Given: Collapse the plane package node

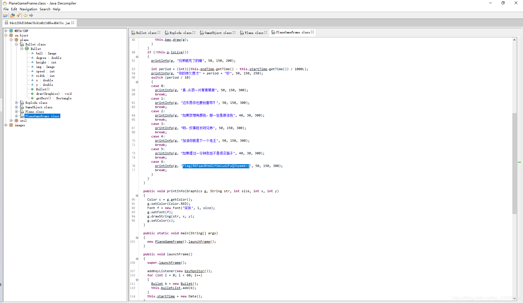Looking at the screenshot, I should tap(11, 40).
